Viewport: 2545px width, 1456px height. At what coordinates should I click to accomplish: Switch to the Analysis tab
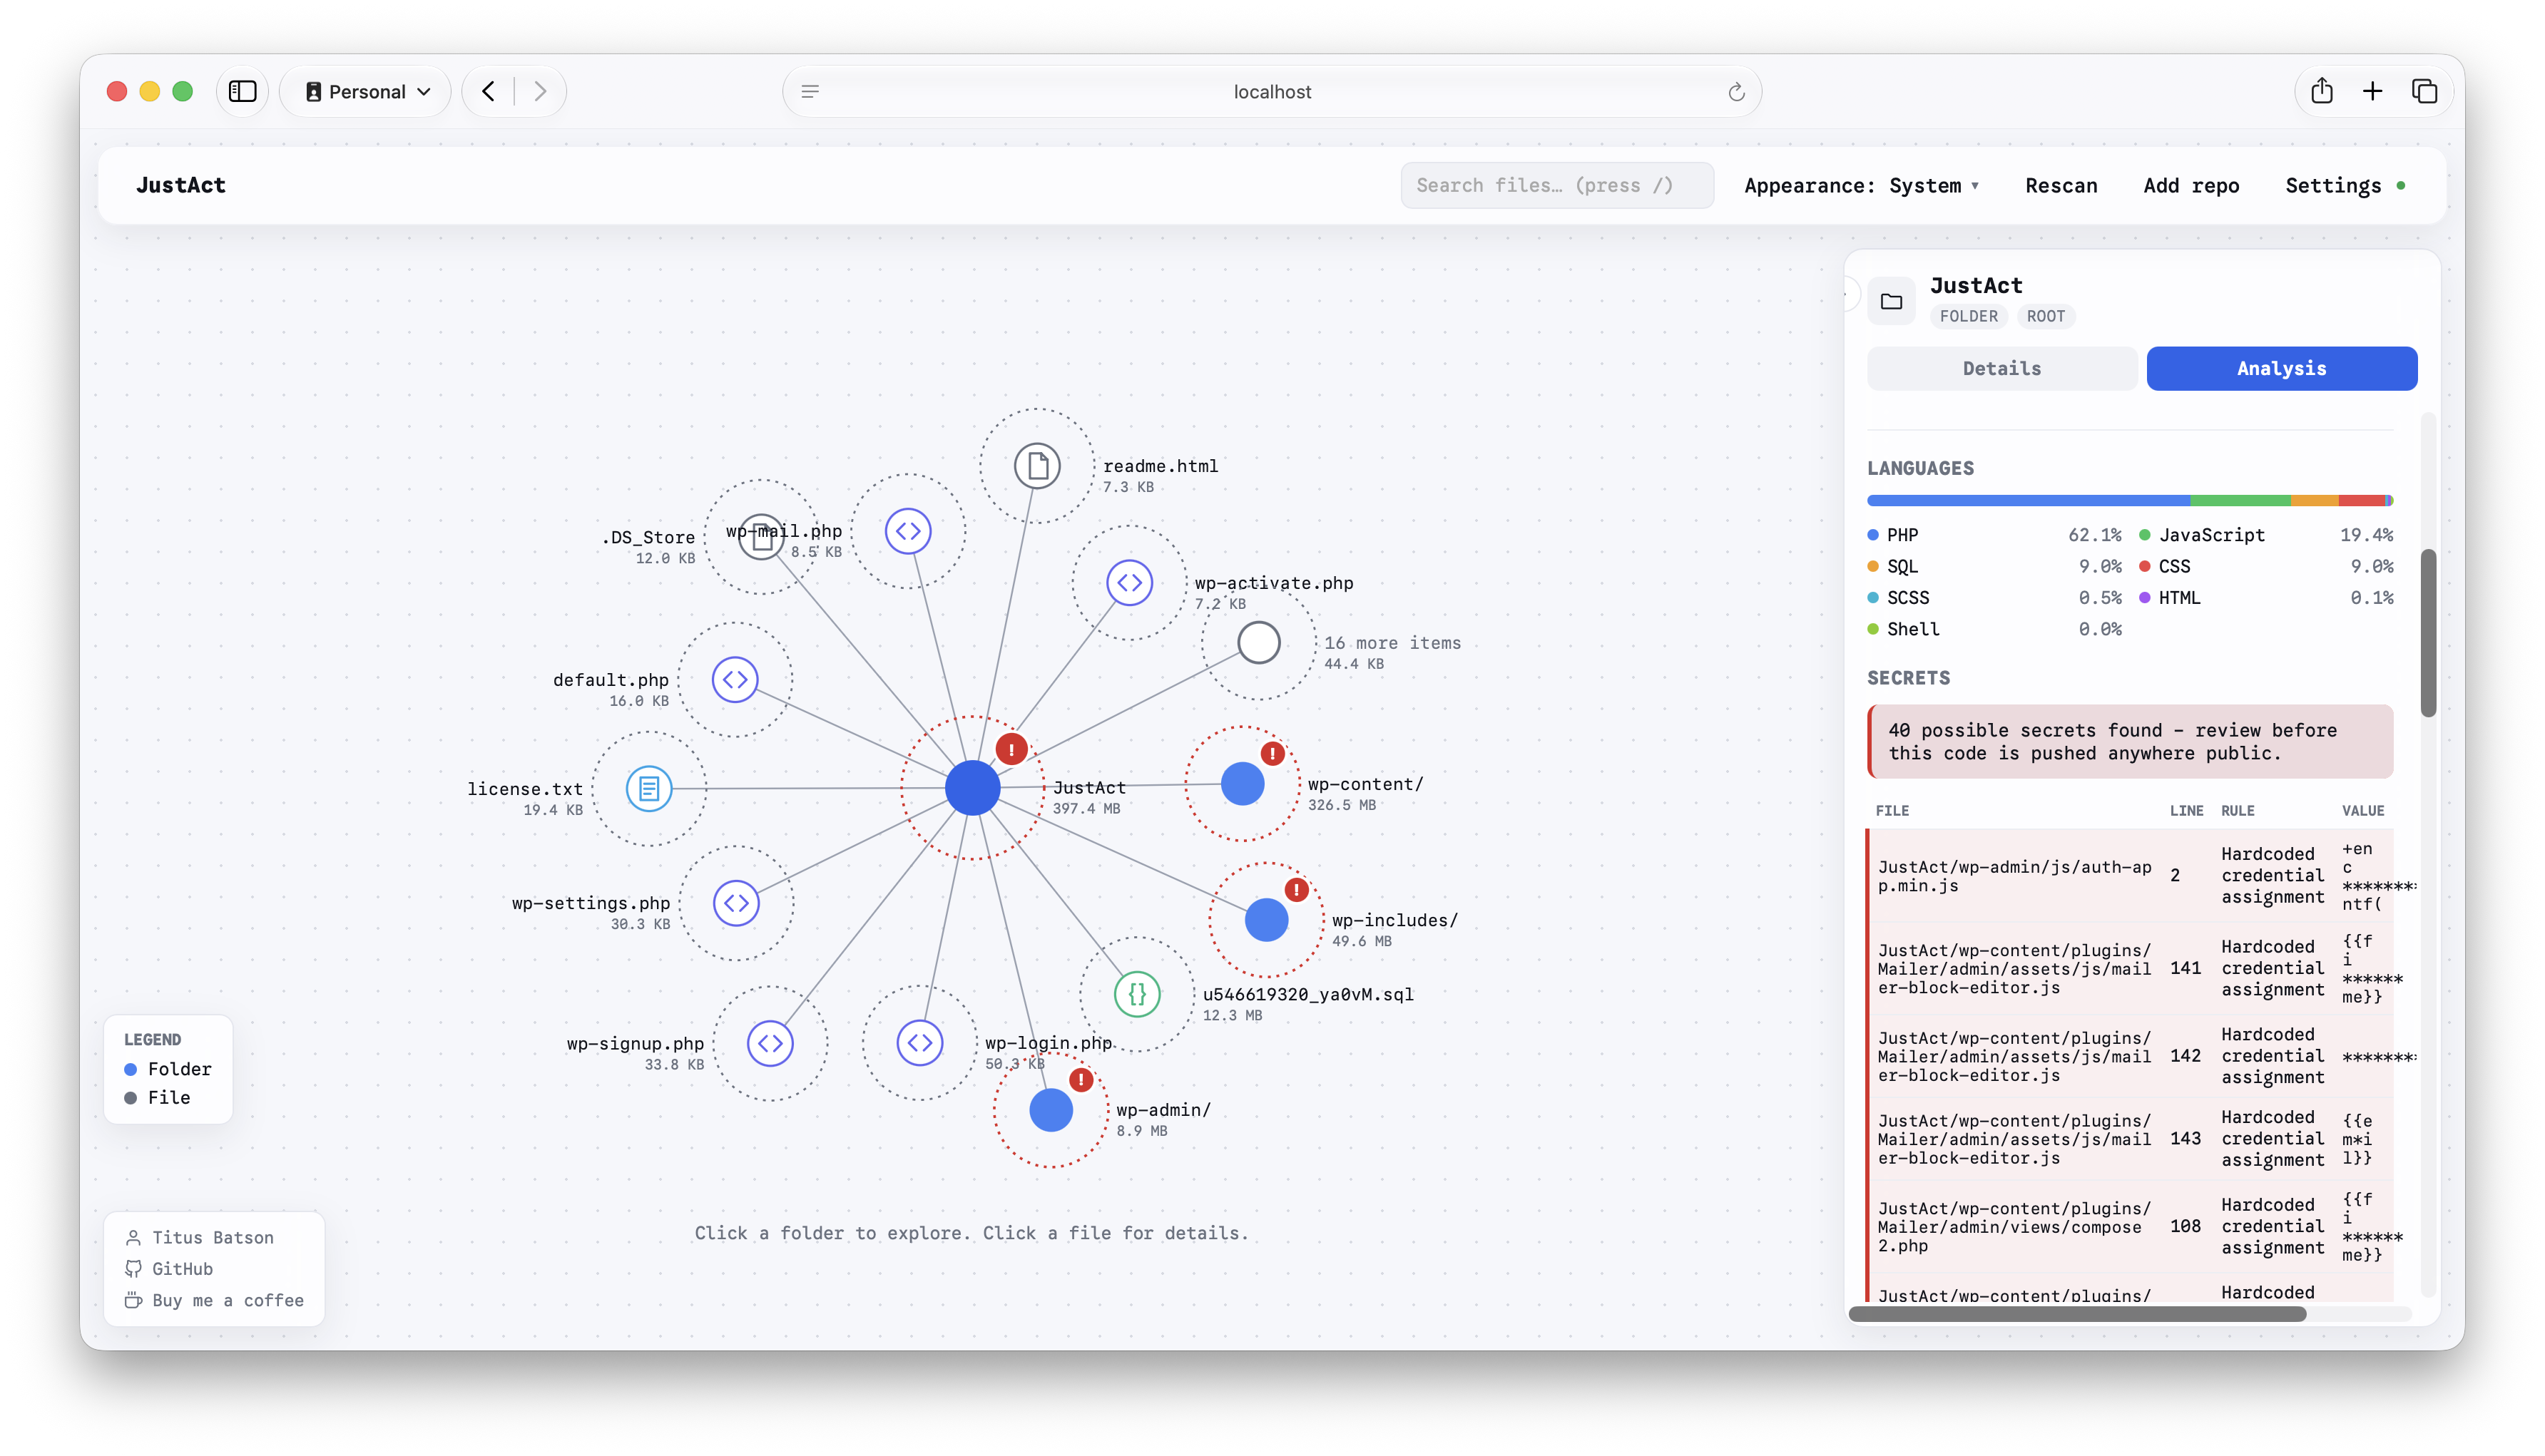click(2282, 369)
